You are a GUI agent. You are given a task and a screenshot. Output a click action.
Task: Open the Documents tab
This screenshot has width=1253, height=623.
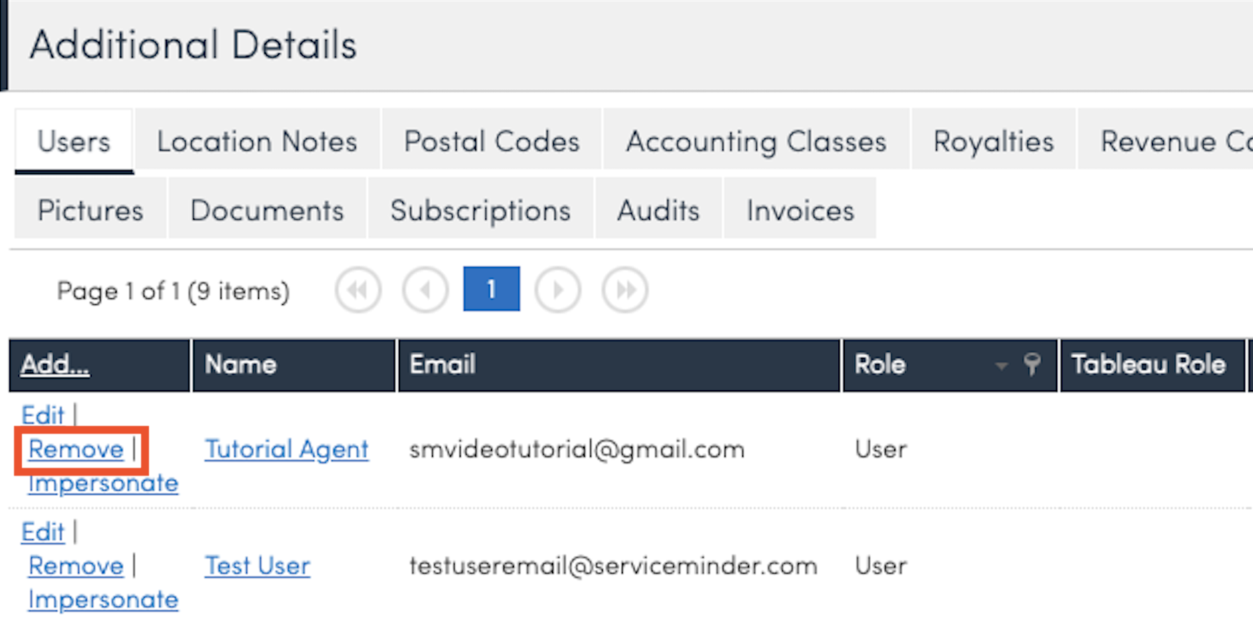click(267, 211)
